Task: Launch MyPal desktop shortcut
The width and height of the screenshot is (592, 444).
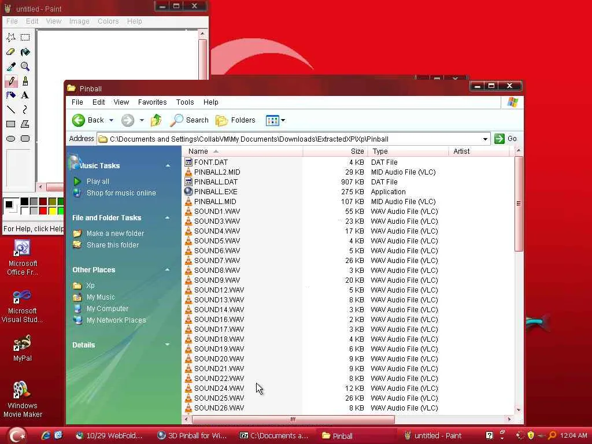Action: point(23,348)
